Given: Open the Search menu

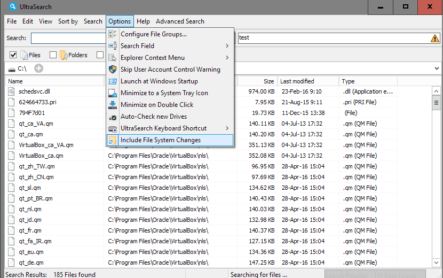Looking at the screenshot, I should click(x=93, y=21).
